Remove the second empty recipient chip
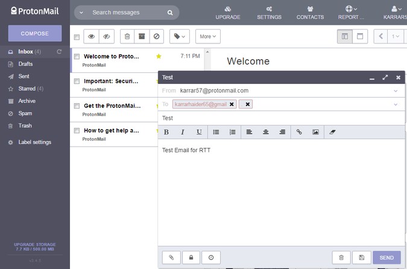 [248, 104]
